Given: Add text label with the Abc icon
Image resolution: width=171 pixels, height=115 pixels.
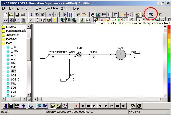Looking at the screenshot, I should [x=88, y=20].
